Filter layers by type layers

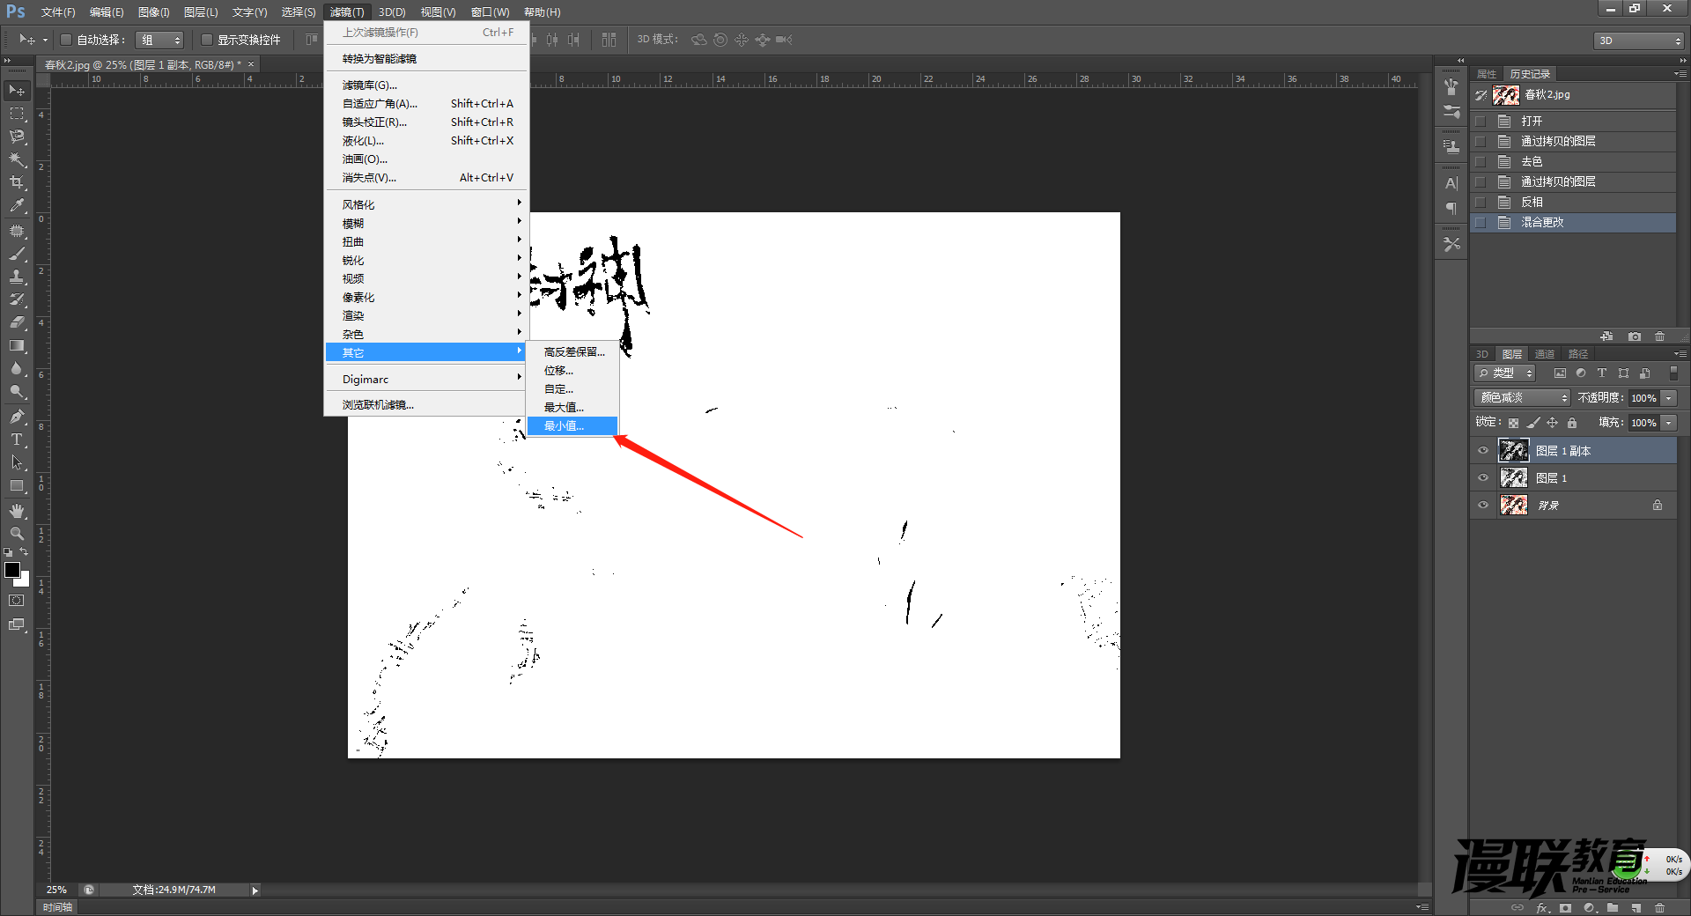pyautogui.click(x=1602, y=373)
